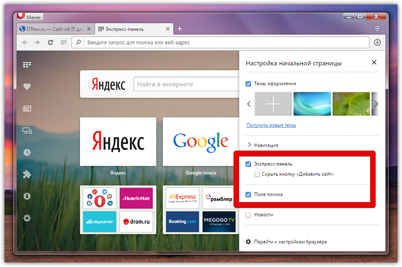Viewport: 402px width, 267px height.
Task: Enable Скрыть кнопку «Добавить сайт» checkbox
Action: (x=257, y=174)
